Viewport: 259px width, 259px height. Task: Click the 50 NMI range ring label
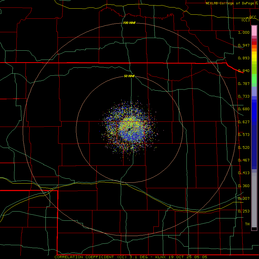pos(129,76)
